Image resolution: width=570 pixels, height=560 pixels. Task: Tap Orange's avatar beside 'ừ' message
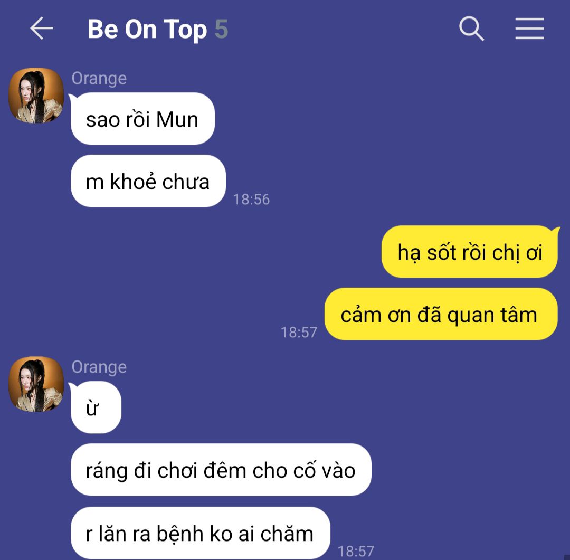[x=36, y=384]
